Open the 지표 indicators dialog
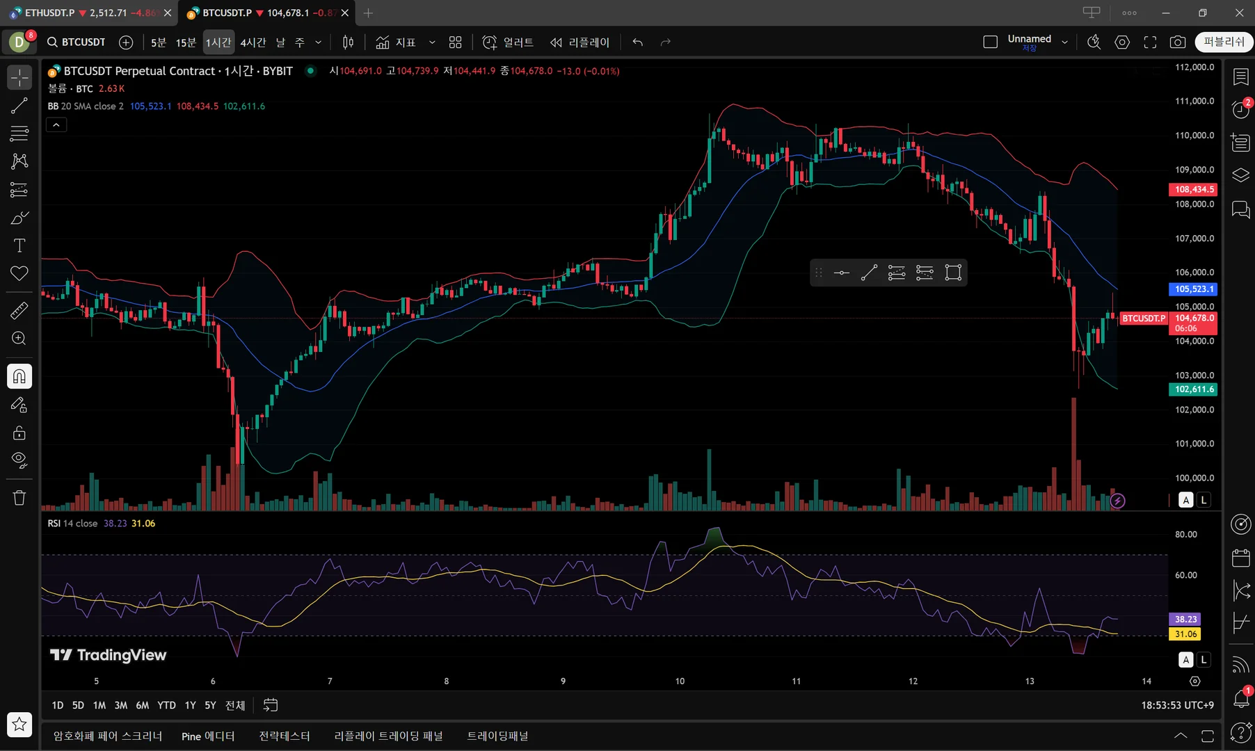1255x751 pixels. click(x=395, y=42)
